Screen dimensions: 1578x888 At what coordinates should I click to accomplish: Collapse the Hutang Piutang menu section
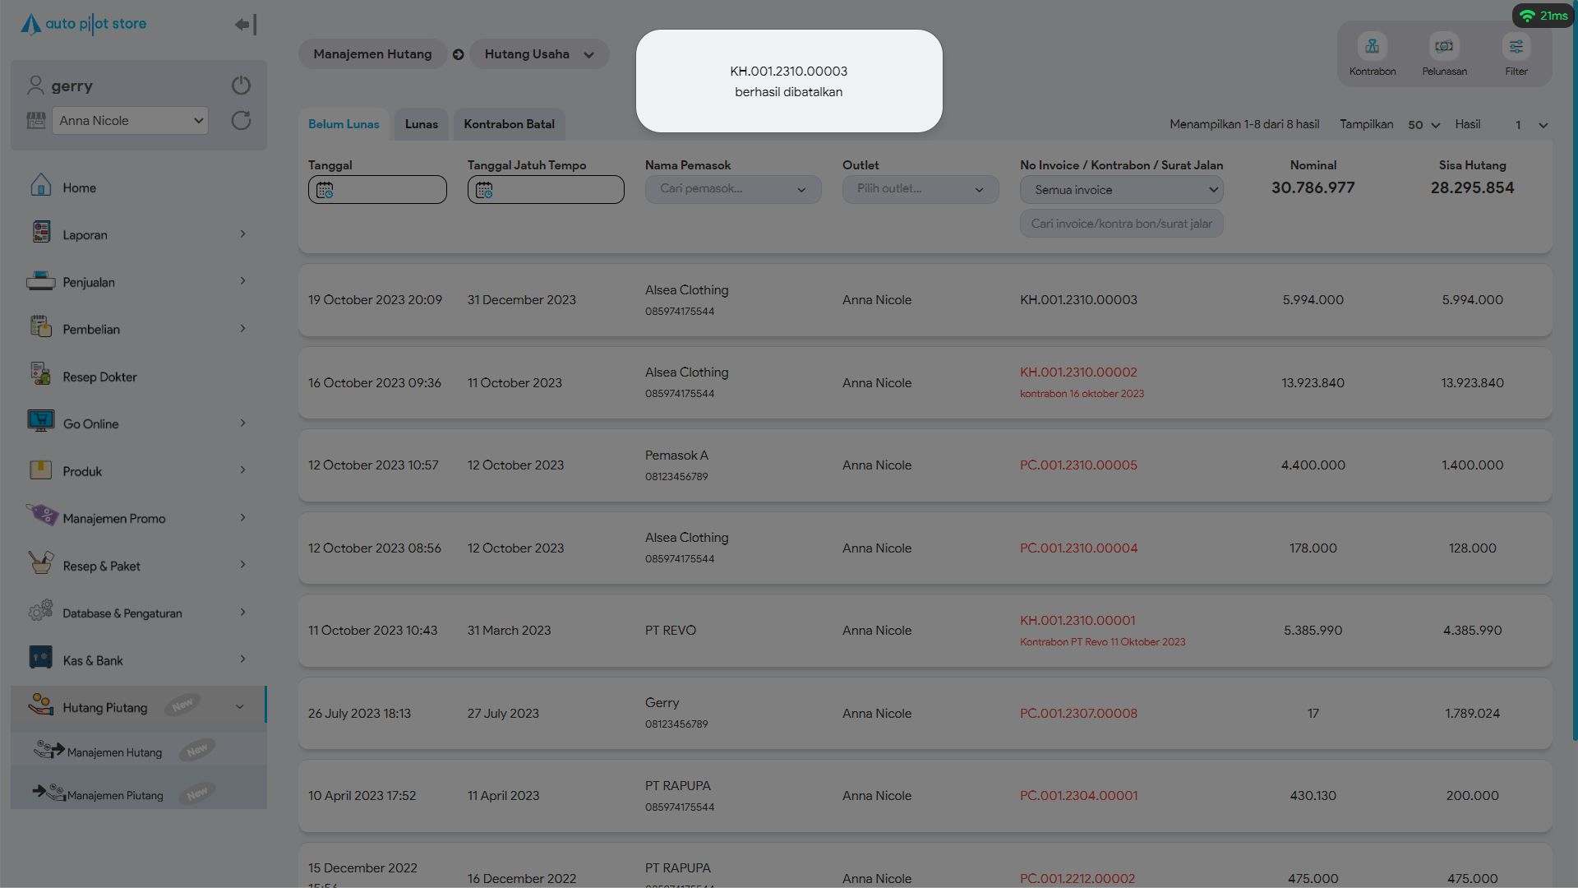click(x=239, y=707)
